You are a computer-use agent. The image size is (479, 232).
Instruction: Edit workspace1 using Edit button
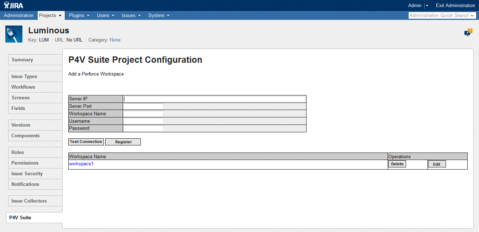pyautogui.click(x=437, y=164)
